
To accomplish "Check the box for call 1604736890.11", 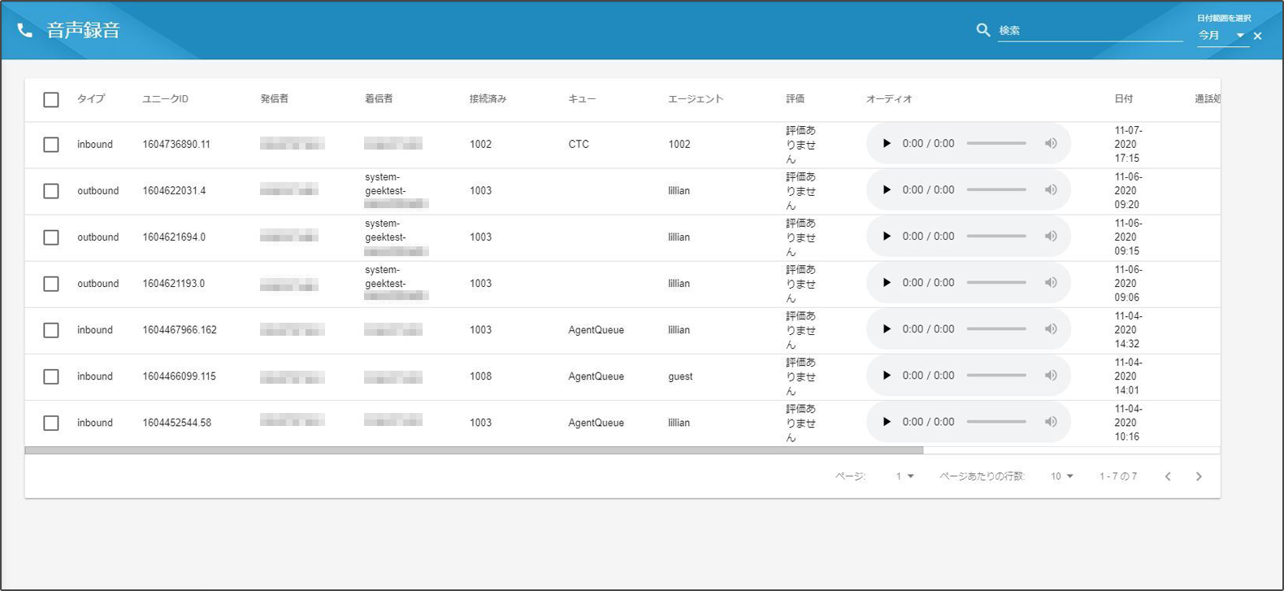I will 51,145.
